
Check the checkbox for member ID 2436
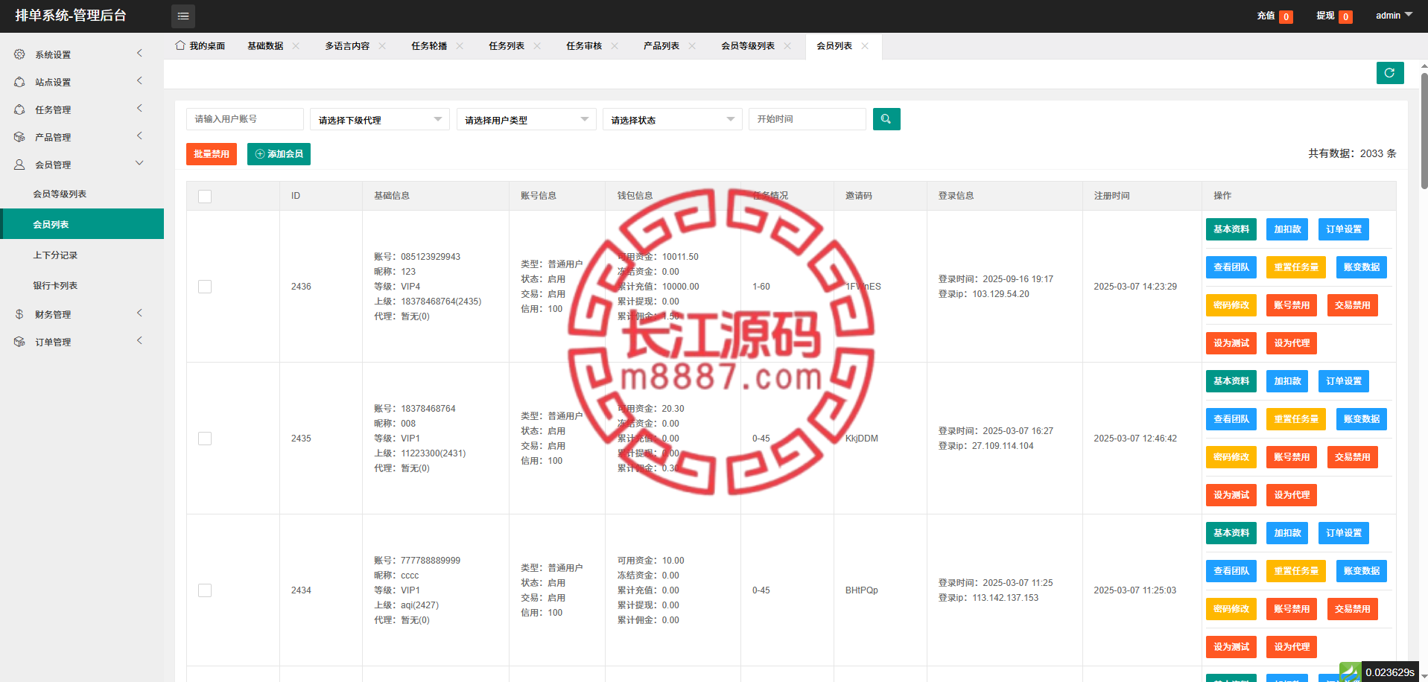click(x=205, y=287)
